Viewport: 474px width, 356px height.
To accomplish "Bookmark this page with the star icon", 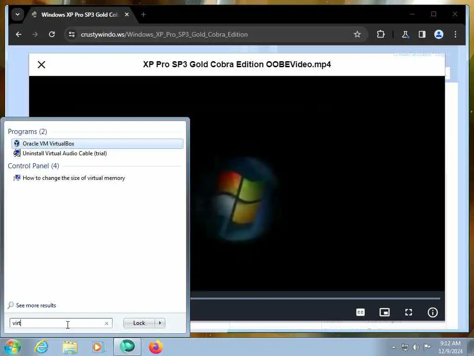I will tap(357, 34).
